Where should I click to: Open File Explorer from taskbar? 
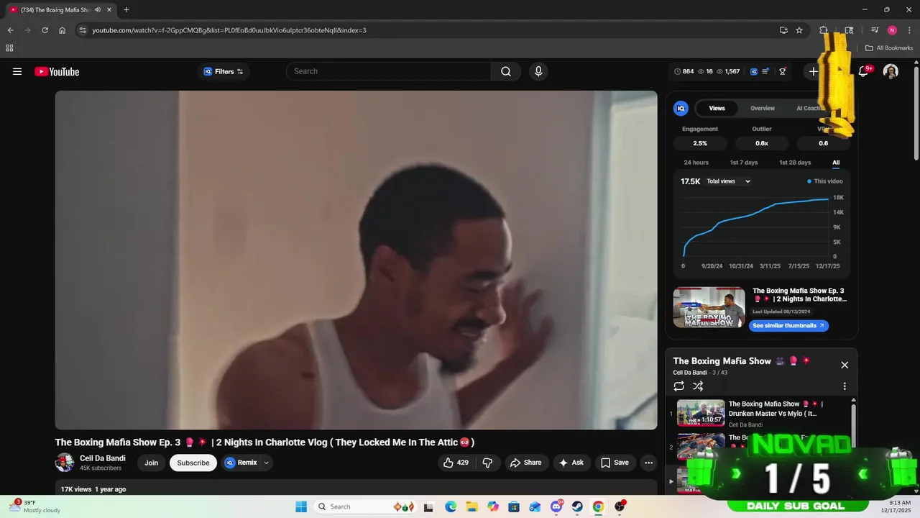click(471, 506)
